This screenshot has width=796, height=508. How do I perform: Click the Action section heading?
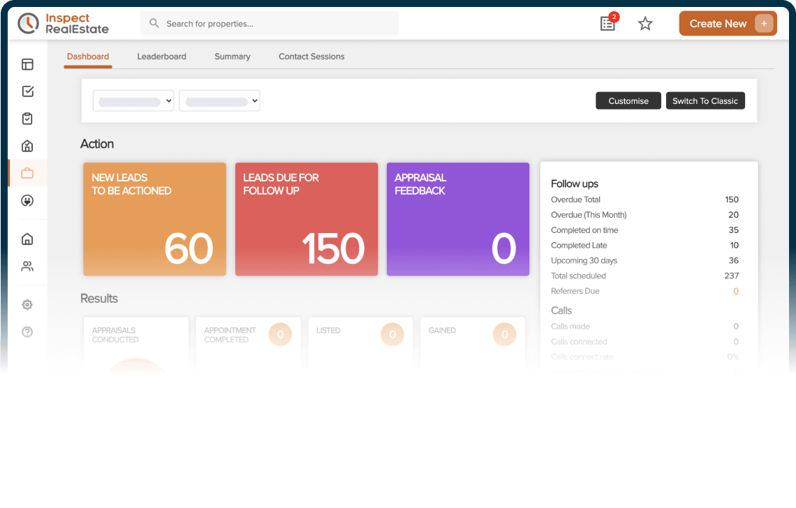97,144
